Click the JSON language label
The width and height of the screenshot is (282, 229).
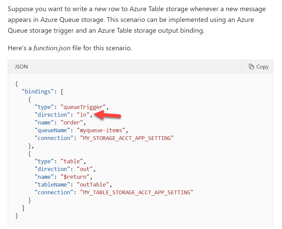point(21,67)
